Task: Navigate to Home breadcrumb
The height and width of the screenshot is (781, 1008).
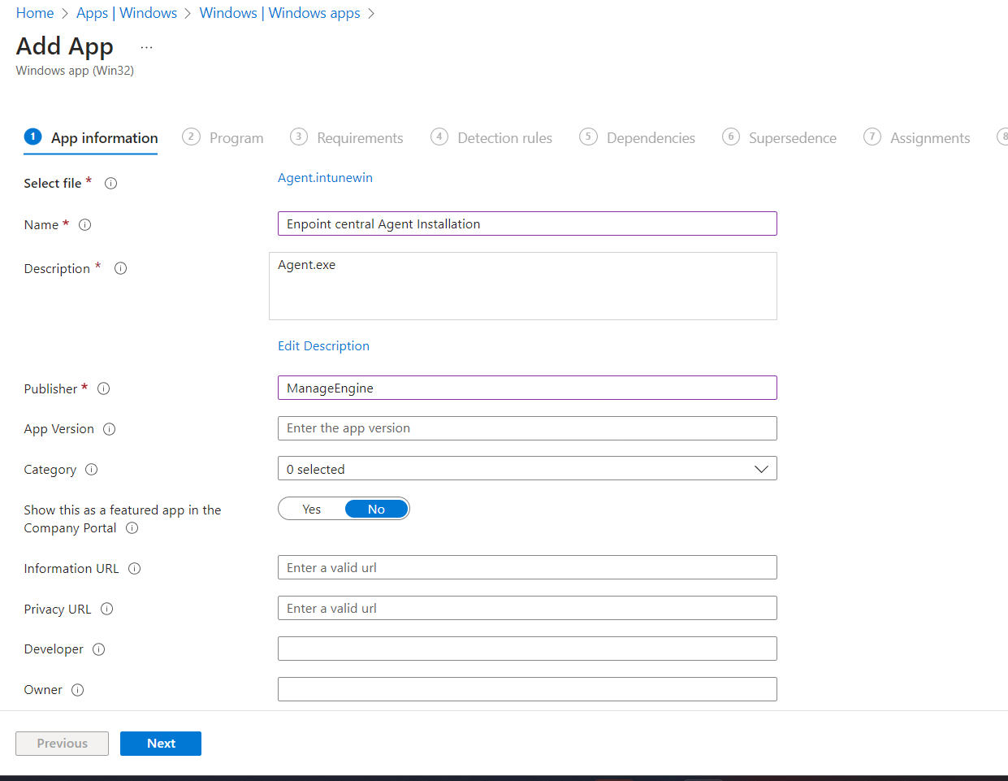Action: (x=35, y=13)
